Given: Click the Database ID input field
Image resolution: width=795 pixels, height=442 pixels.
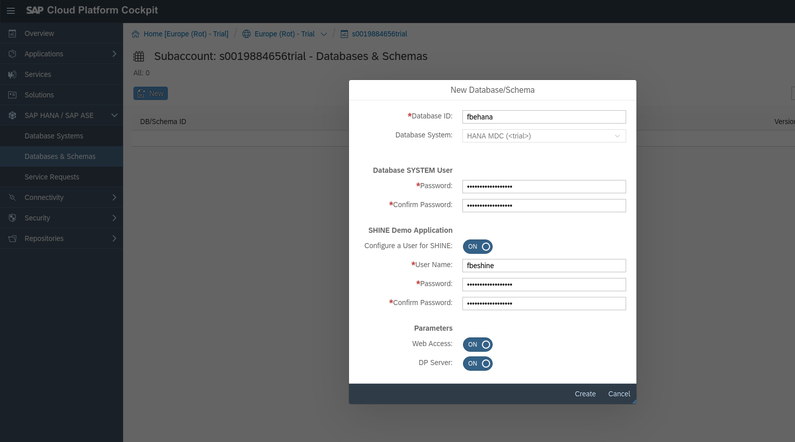Looking at the screenshot, I should point(544,117).
